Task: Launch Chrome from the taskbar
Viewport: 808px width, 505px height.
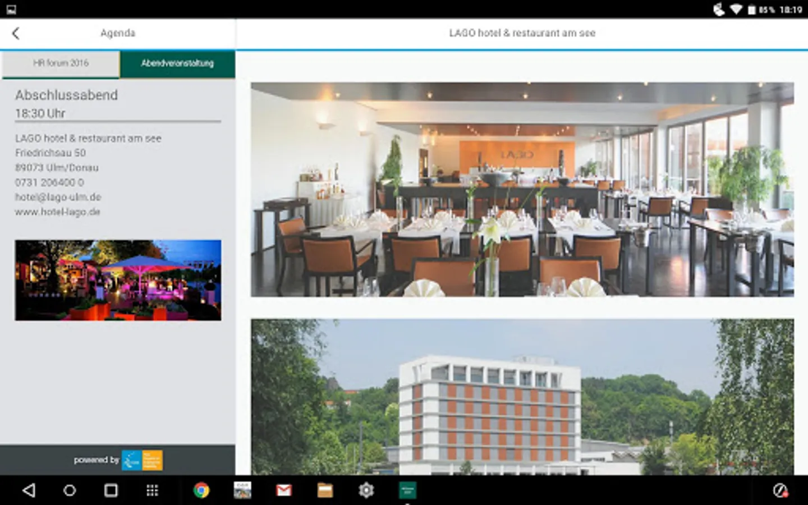Action: coord(201,490)
